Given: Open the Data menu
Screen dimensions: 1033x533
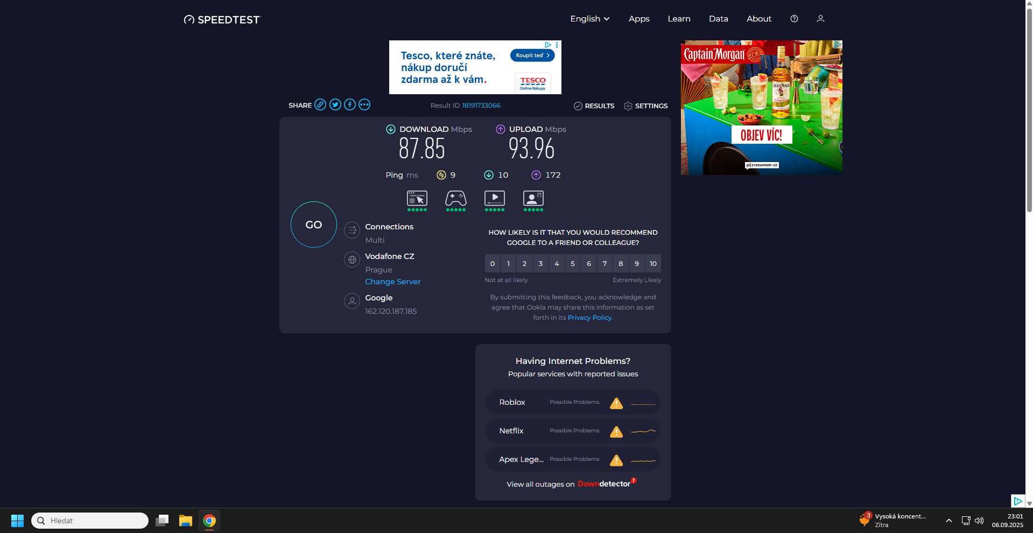Looking at the screenshot, I should (x=718, y=18).
